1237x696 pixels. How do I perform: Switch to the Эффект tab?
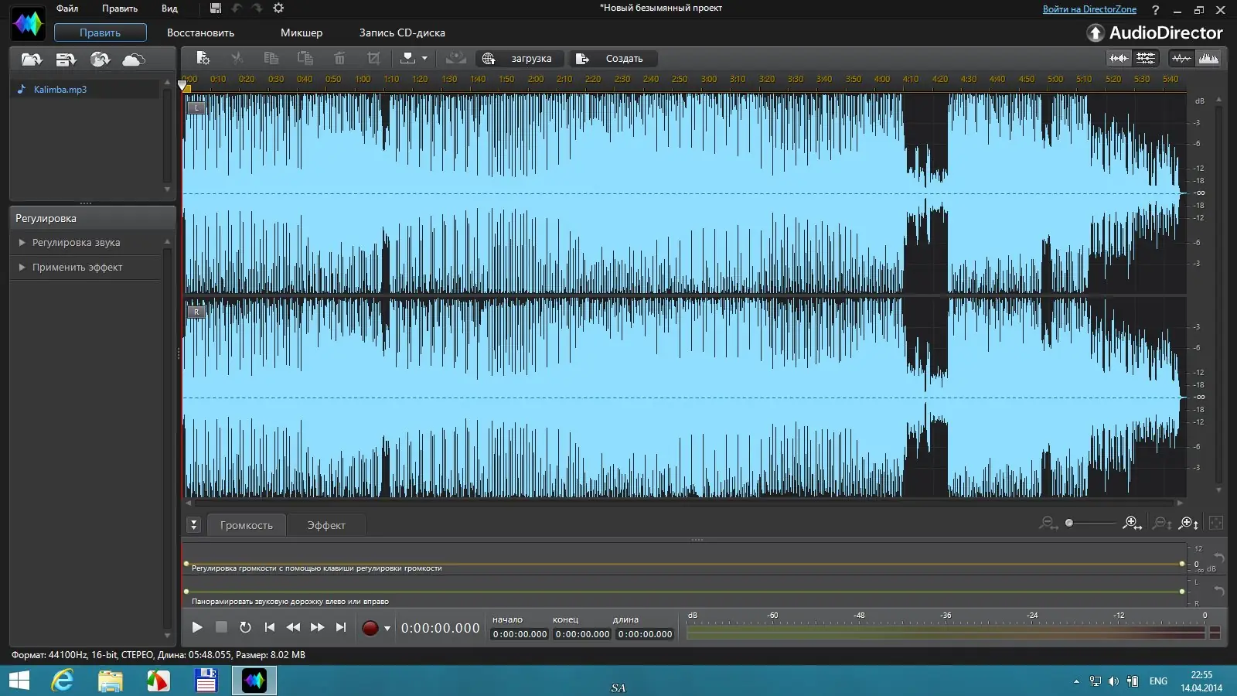click(325, 525)
